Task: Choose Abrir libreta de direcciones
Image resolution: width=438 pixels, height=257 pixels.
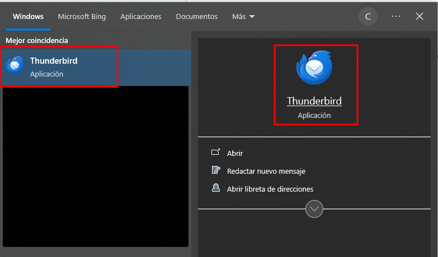Action: pyautogui.click(x=270, y=189)
